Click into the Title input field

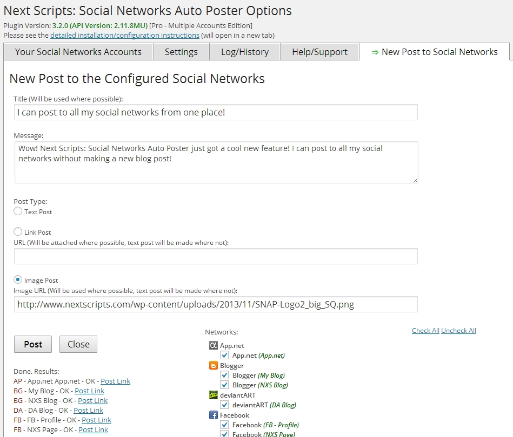point(216,112)
